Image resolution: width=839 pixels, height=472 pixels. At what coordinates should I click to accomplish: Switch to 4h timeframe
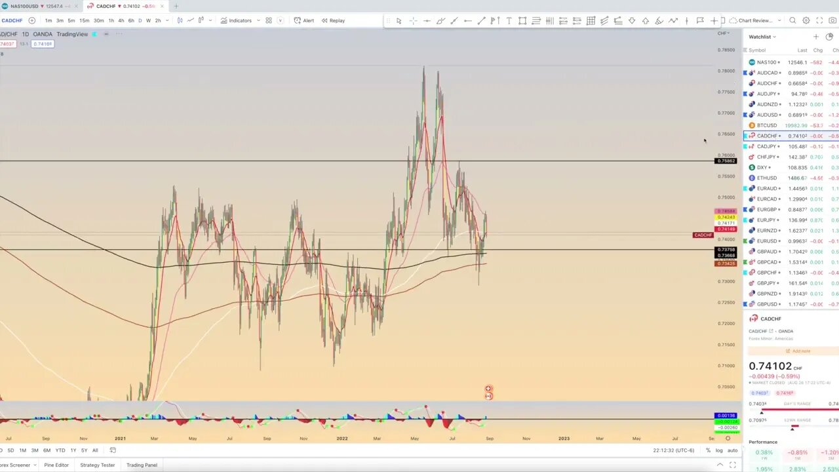tap(121, 20)
